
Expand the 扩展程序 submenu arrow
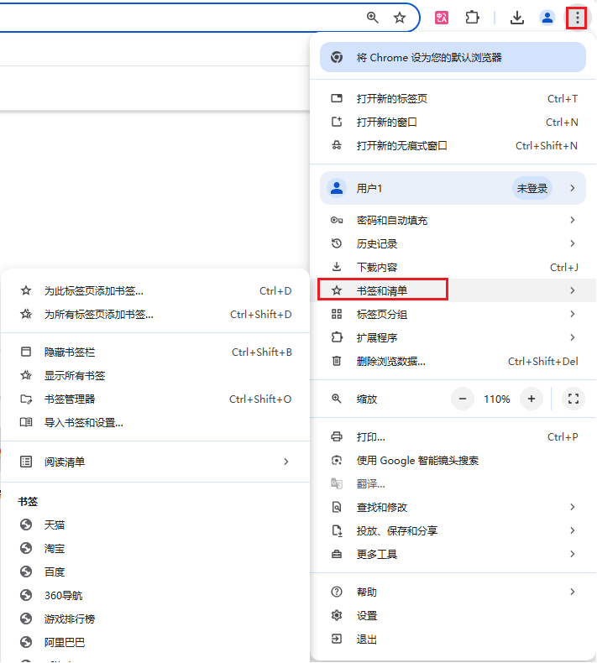pos(573,338)
